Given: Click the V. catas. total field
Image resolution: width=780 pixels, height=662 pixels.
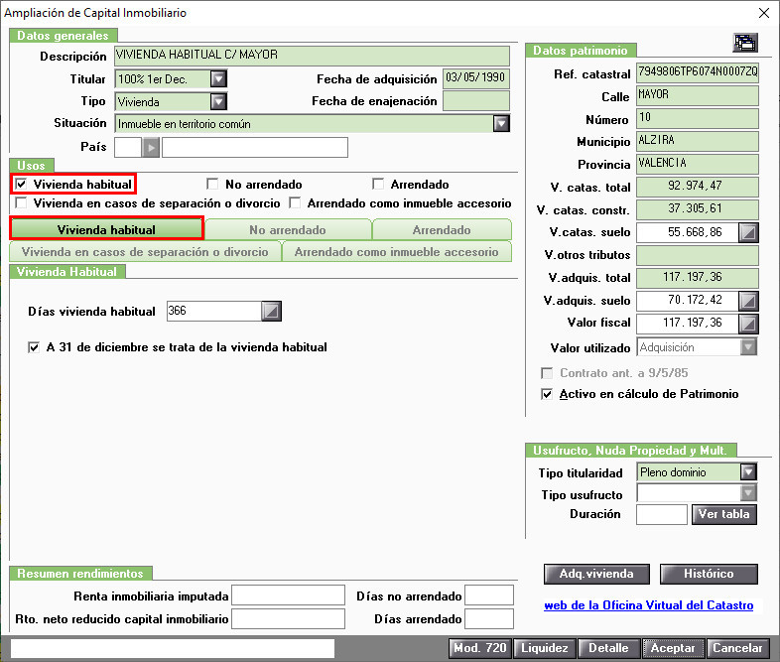Looking at the screenshot, I should coord(698,187).
